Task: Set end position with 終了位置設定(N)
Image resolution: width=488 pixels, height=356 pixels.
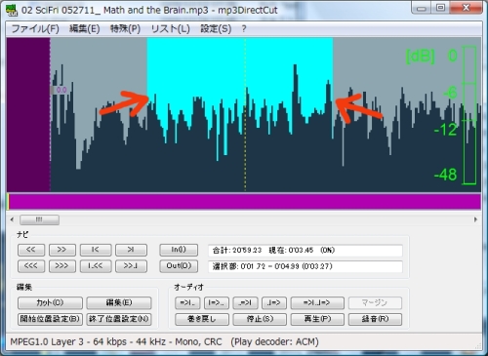Action: point(119,319)
